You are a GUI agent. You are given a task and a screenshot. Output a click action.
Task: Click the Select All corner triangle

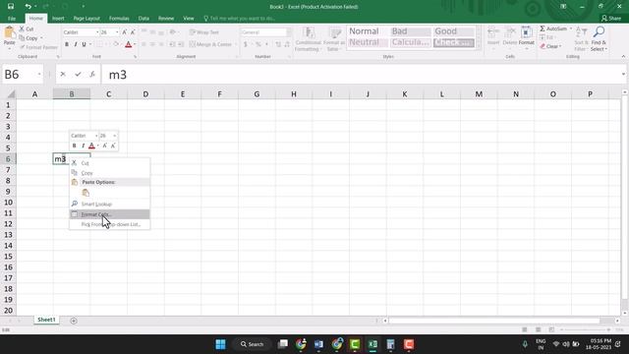coord(11,94)
